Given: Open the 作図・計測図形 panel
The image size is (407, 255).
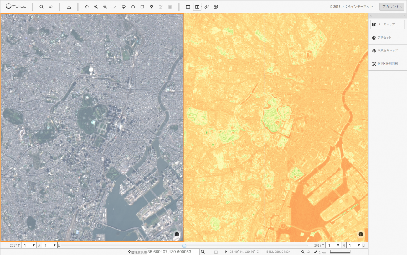Looking at the screenshot, I should 388,64.
